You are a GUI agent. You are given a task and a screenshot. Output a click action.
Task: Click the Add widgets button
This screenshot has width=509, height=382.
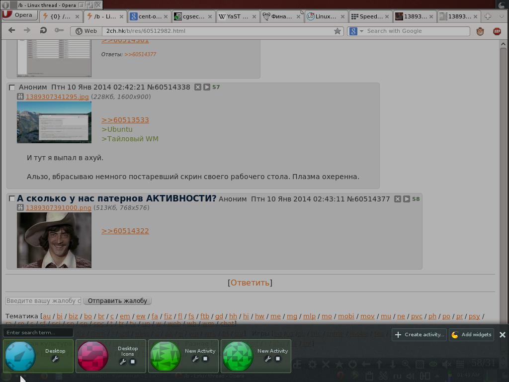click(x=472, y=335)
